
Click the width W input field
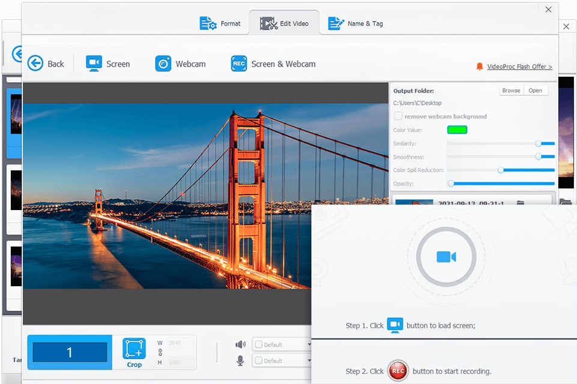click(180, 343)
